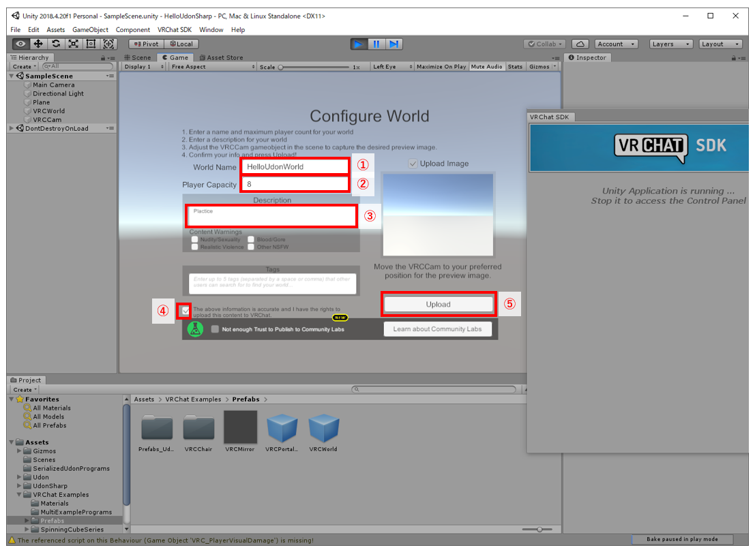The width and height of the screenshot is (755, 552).
Task: Click Learn about Community Labs button
Action: [x=437, y=329]
